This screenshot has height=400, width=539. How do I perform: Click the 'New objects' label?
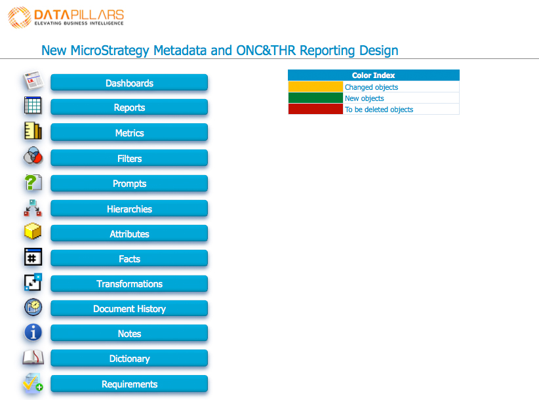365,98
